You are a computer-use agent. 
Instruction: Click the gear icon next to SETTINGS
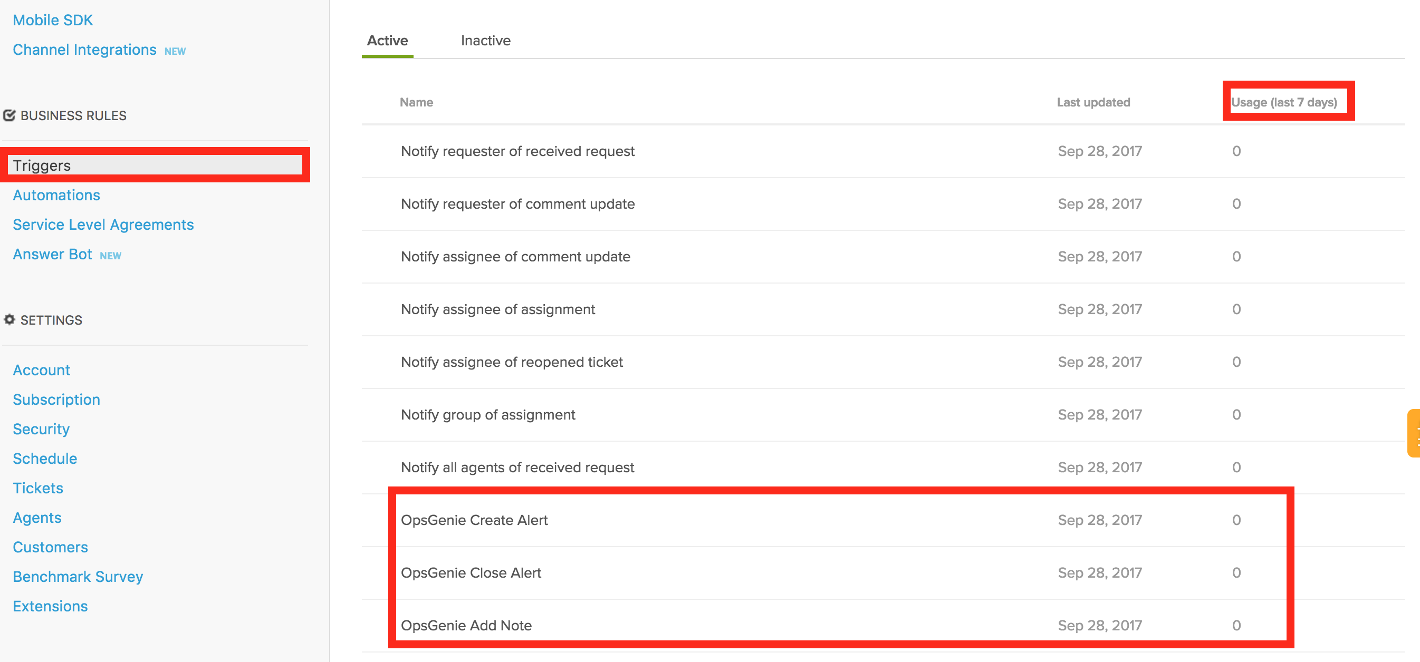pos(9,319)
